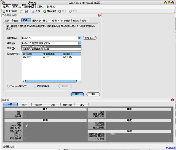Click the 畫面格速率 column header
Viewport: 176px width, 150px height.
point(52,54)
